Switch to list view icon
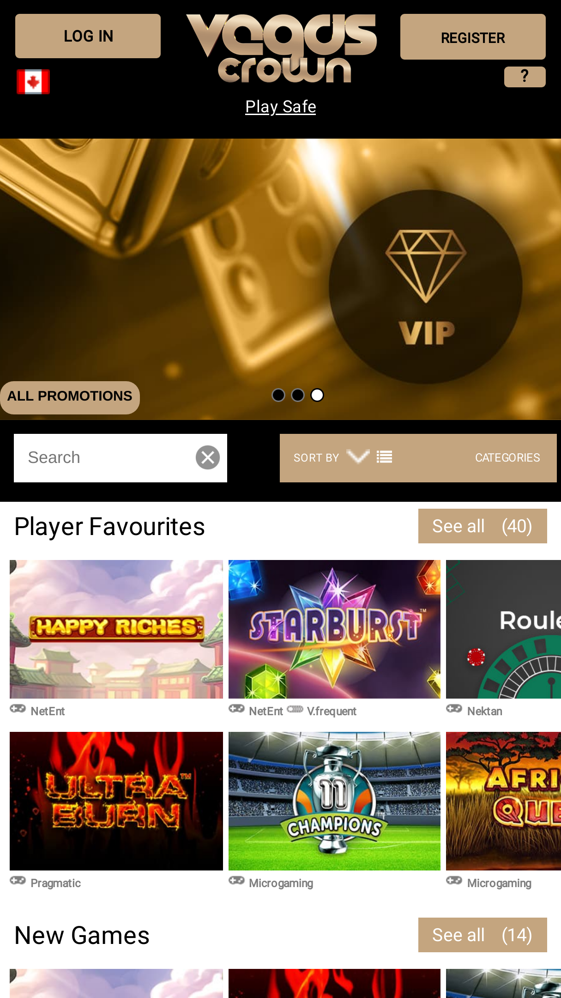This screenshot has width=561, height=998. 384,457
